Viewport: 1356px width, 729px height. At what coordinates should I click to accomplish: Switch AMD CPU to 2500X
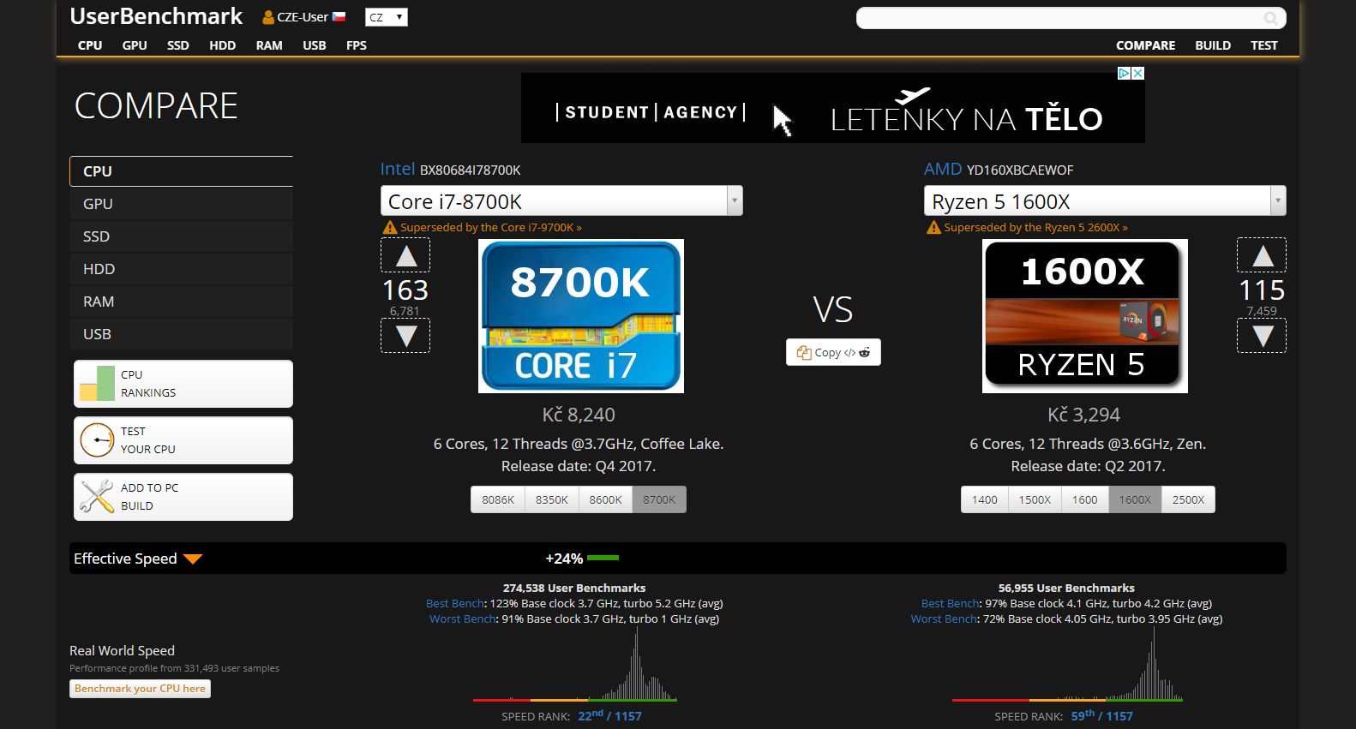(x=1188, y=499)
